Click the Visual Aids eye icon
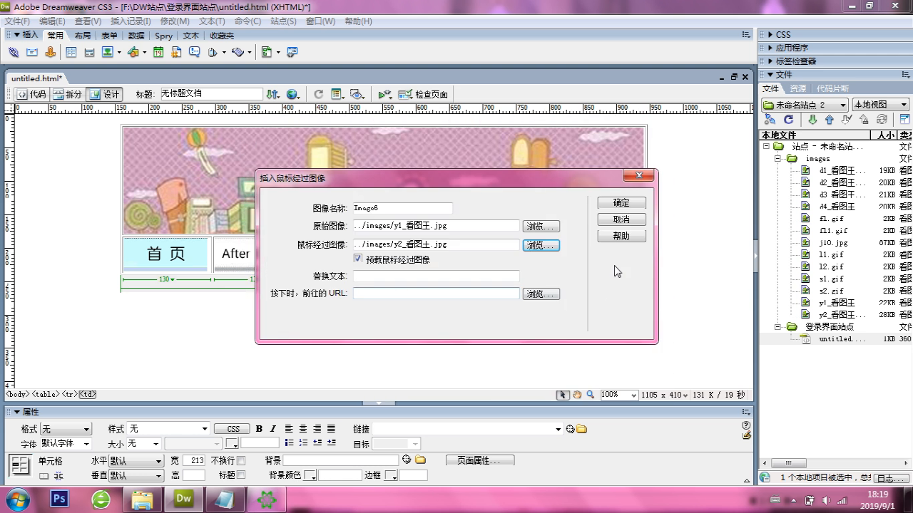The width and height of the screenshot is (913, 513). (x=357, y=94)
